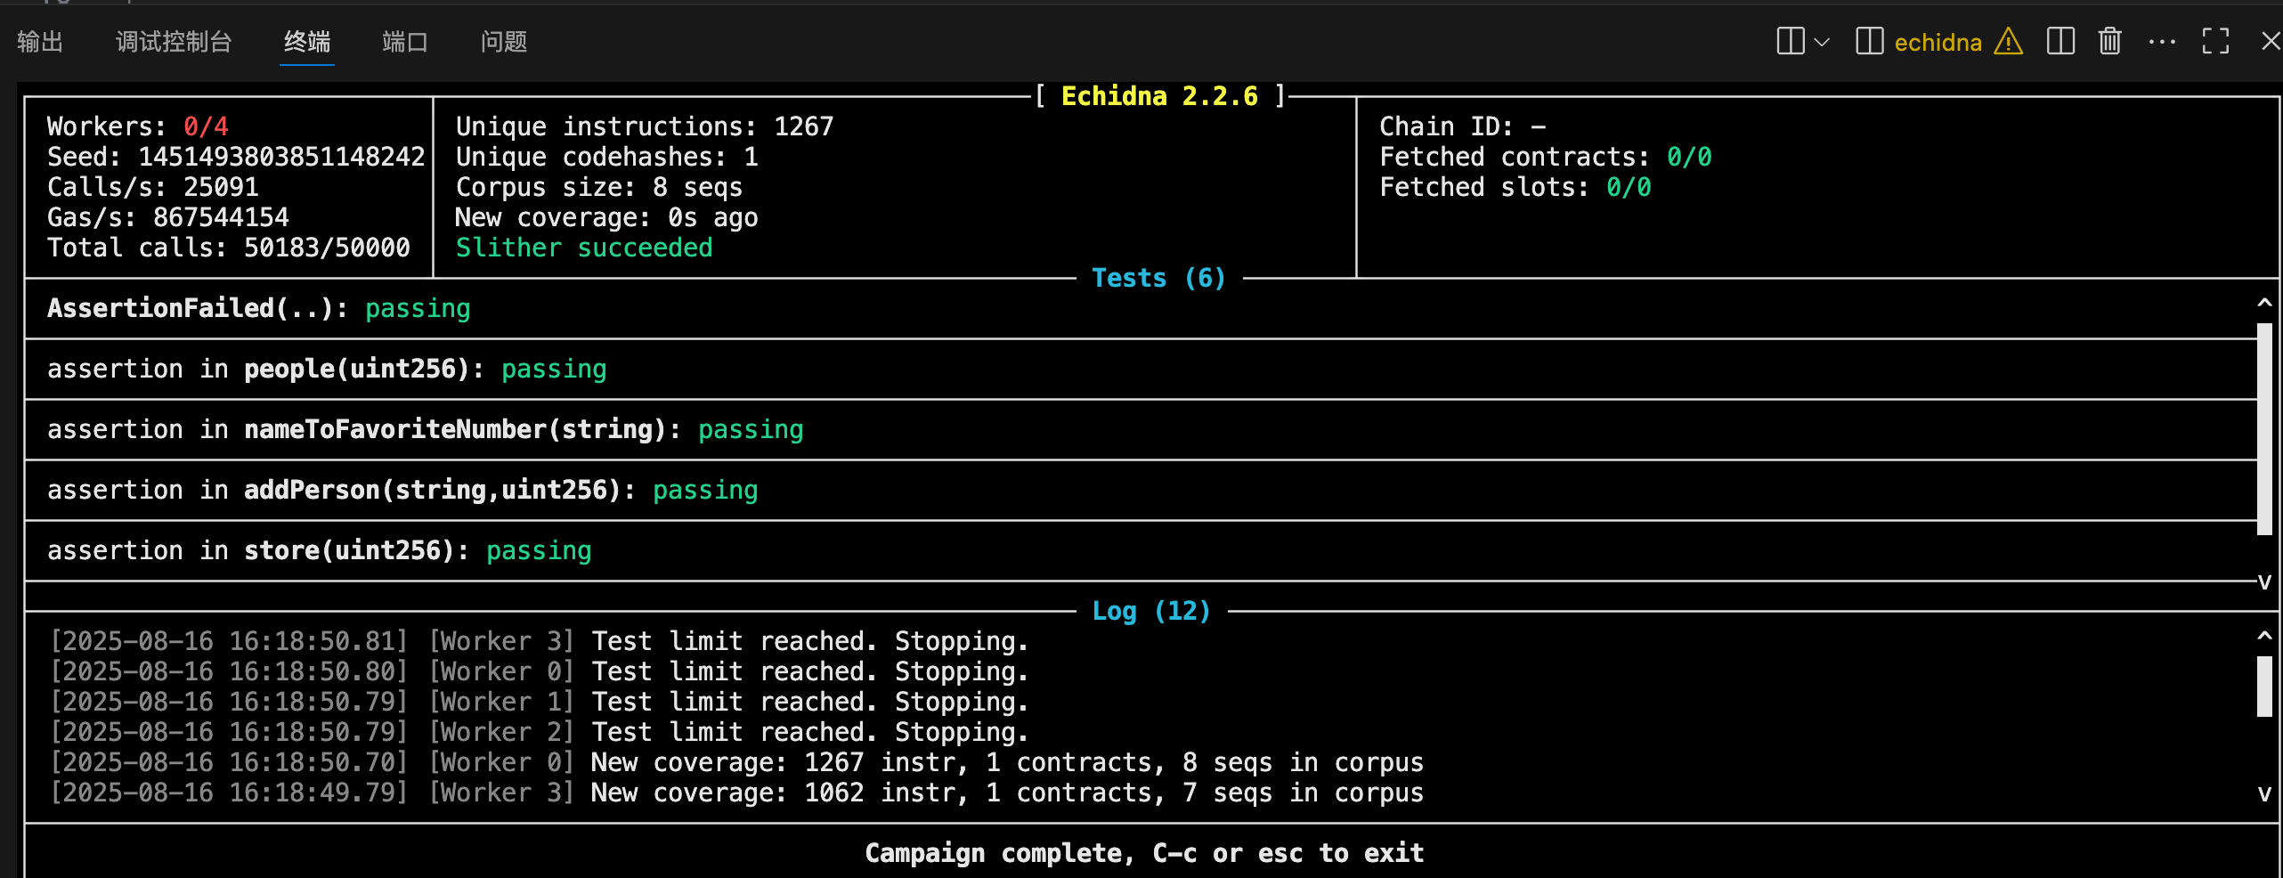Screen dimensions: 2283x878
Task: Click the 'assertion in store(uint256)' test row
Action: pyautogui.click(x=1140, y=550)
